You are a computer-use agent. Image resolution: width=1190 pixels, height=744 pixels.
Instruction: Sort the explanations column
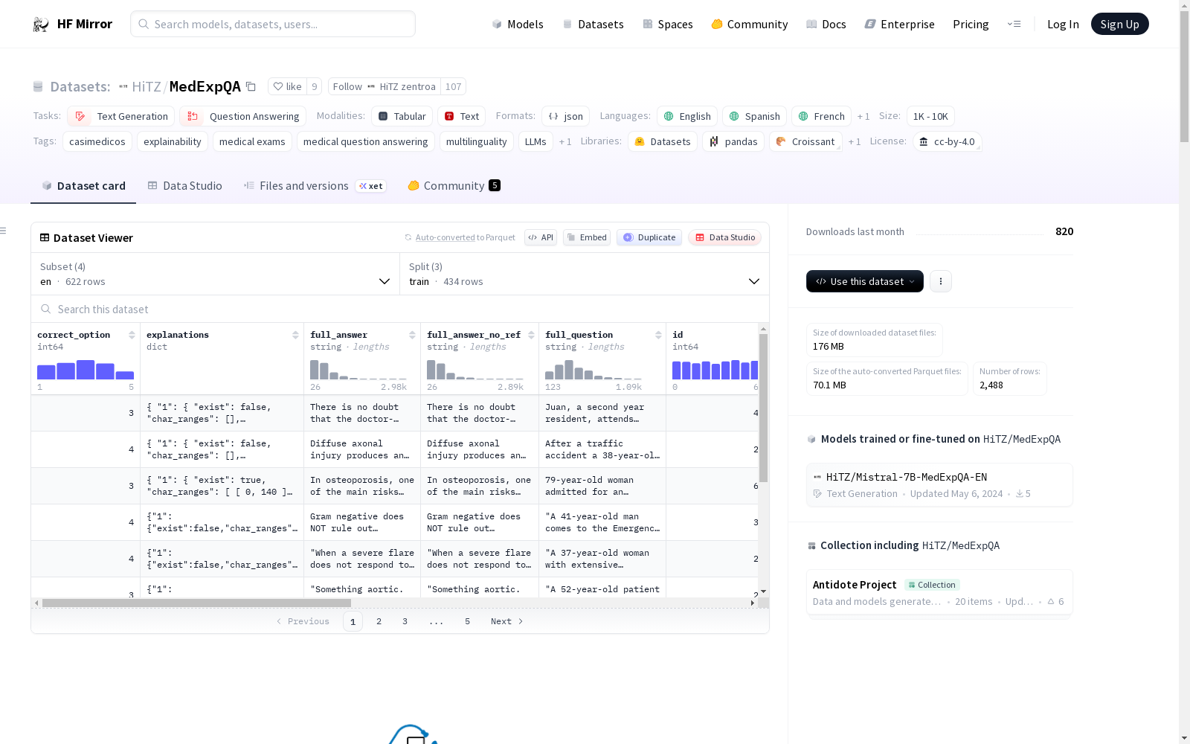coord(295,335)
